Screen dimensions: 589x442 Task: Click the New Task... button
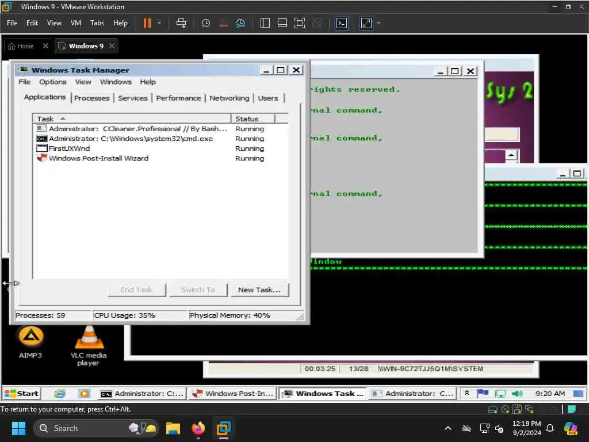pyautogui.click(x=259, y=290)
